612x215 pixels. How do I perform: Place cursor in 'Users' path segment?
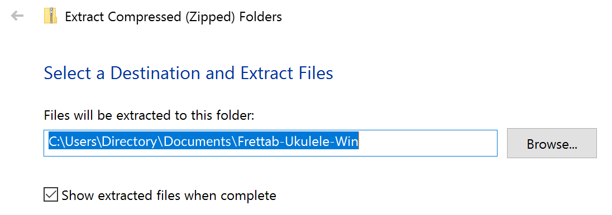point(80,142)
